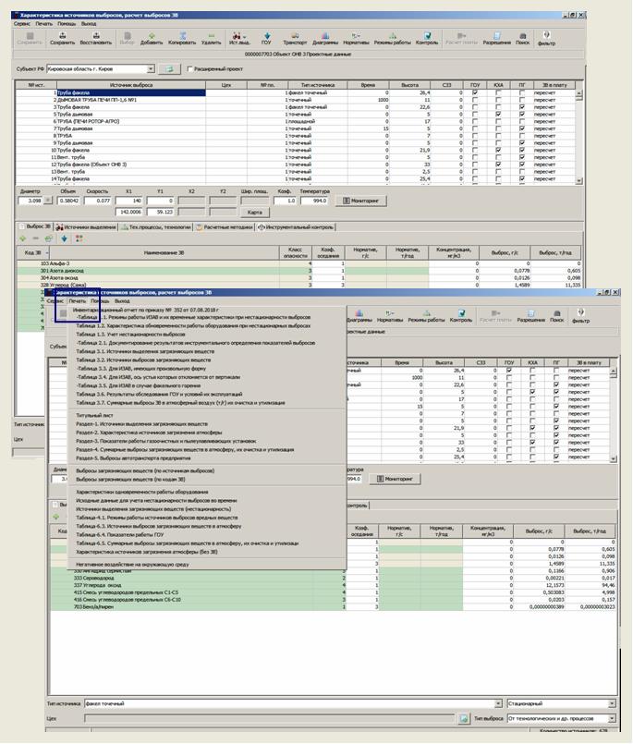This screenshot has height=744, width=633.
Task: Toggle front window КХА checkbox in height 21,9 row
Action: coord(532,428)
